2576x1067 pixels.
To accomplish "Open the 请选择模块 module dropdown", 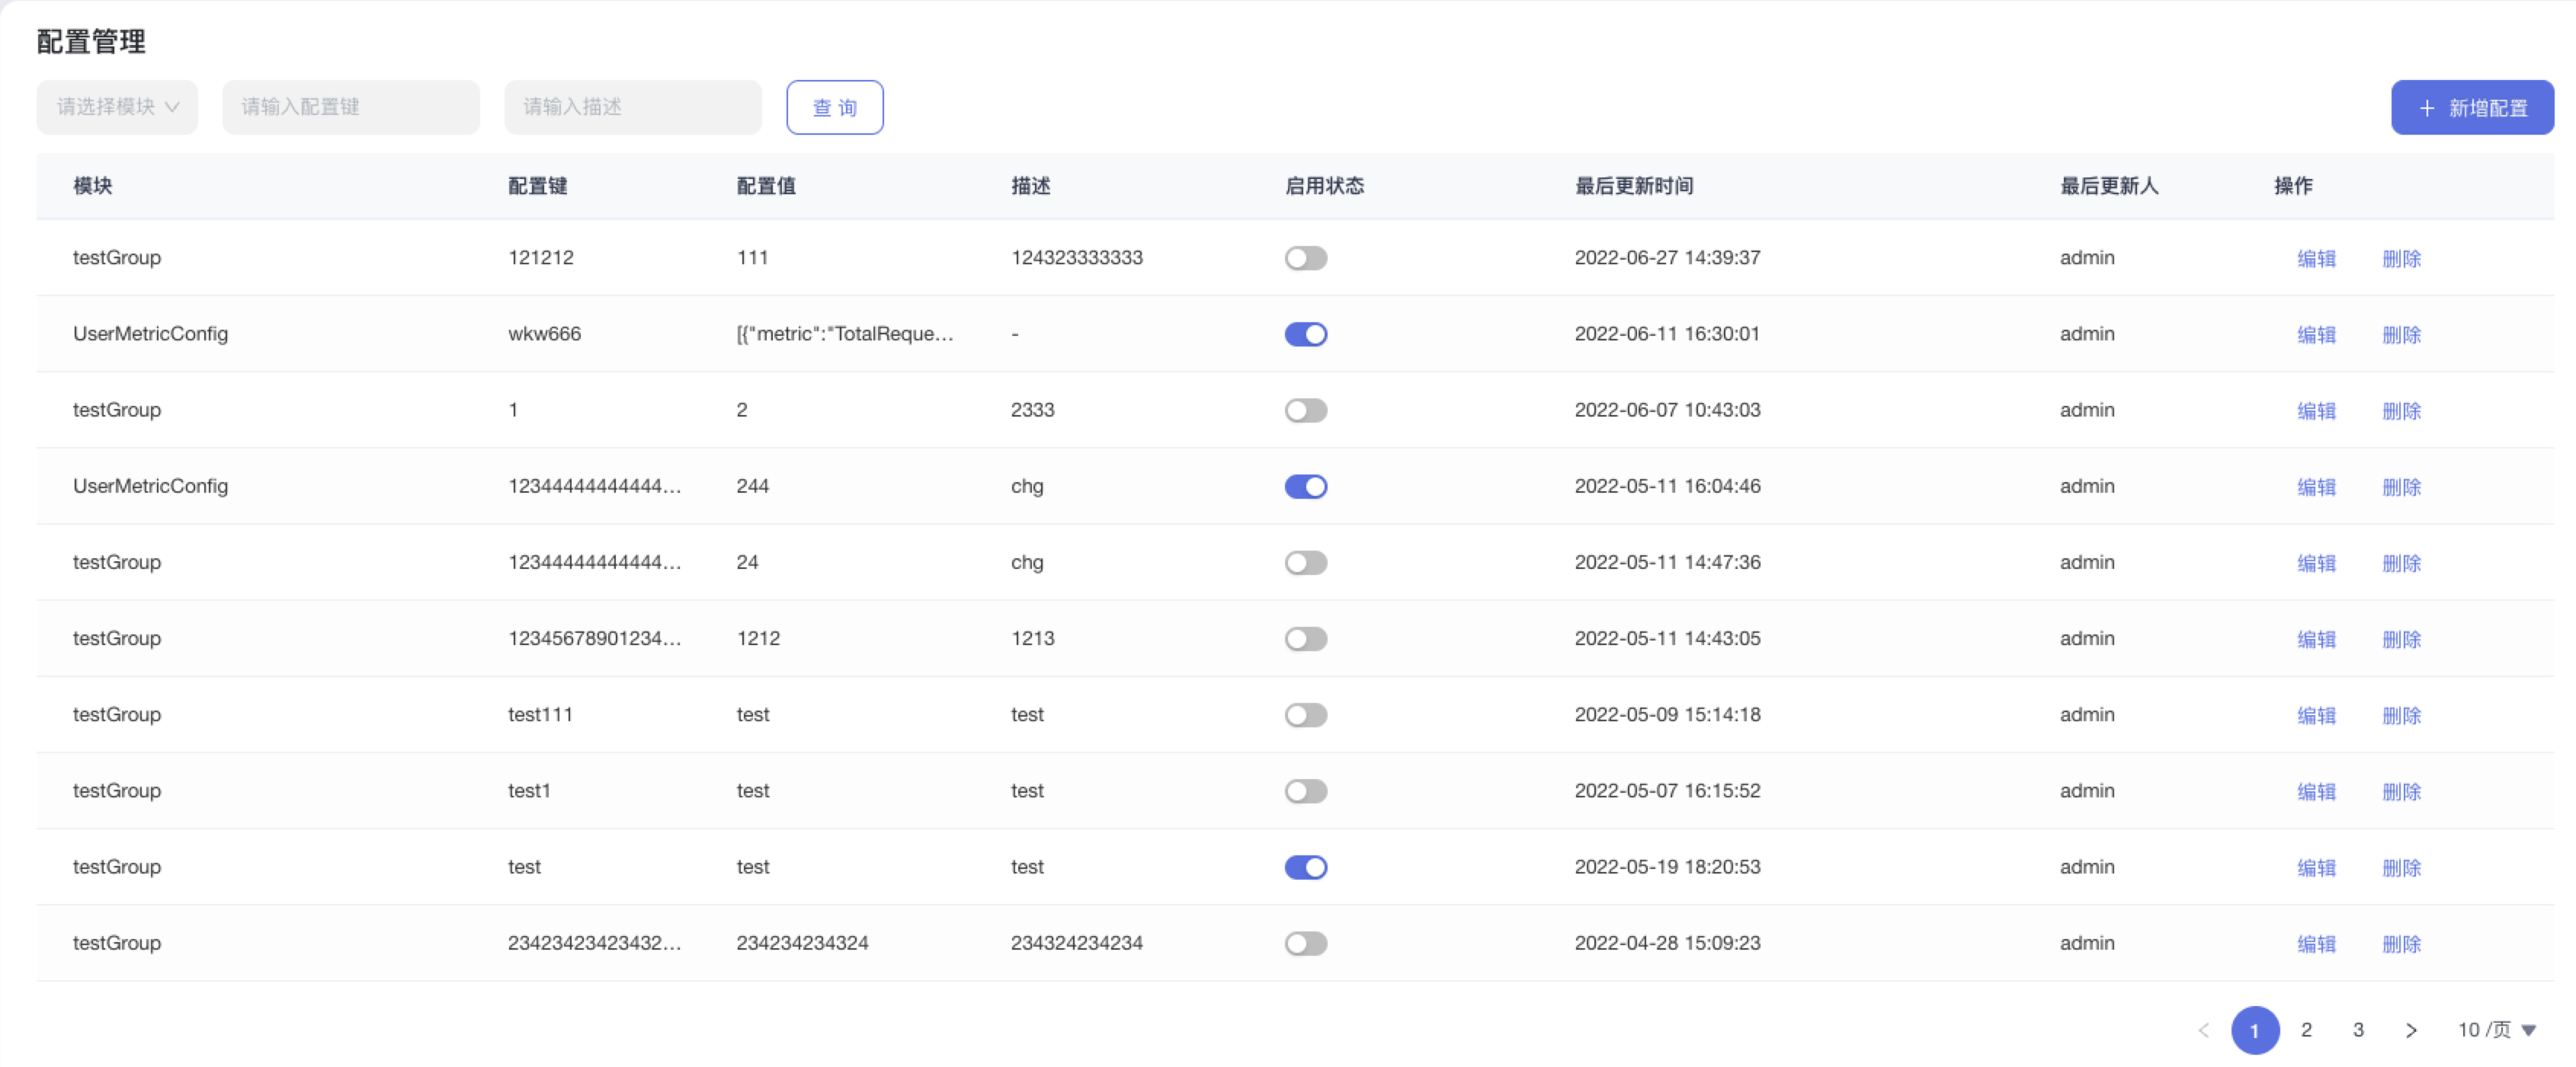I will (117, 107).
